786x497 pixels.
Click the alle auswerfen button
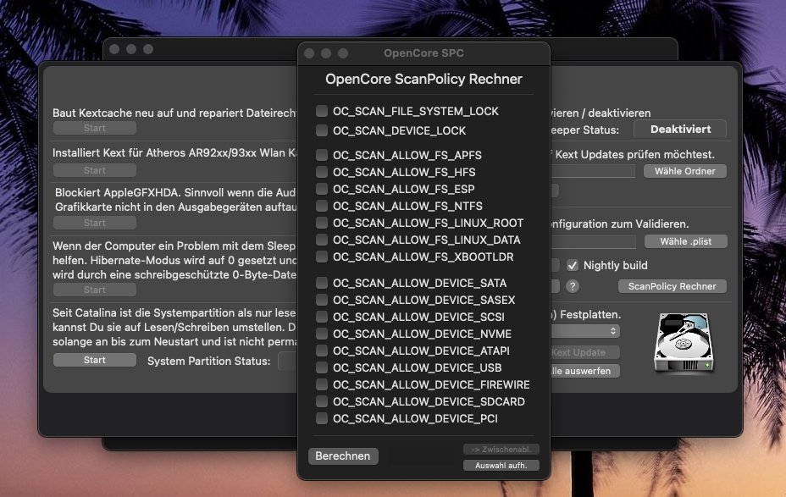tap(585, 371)
